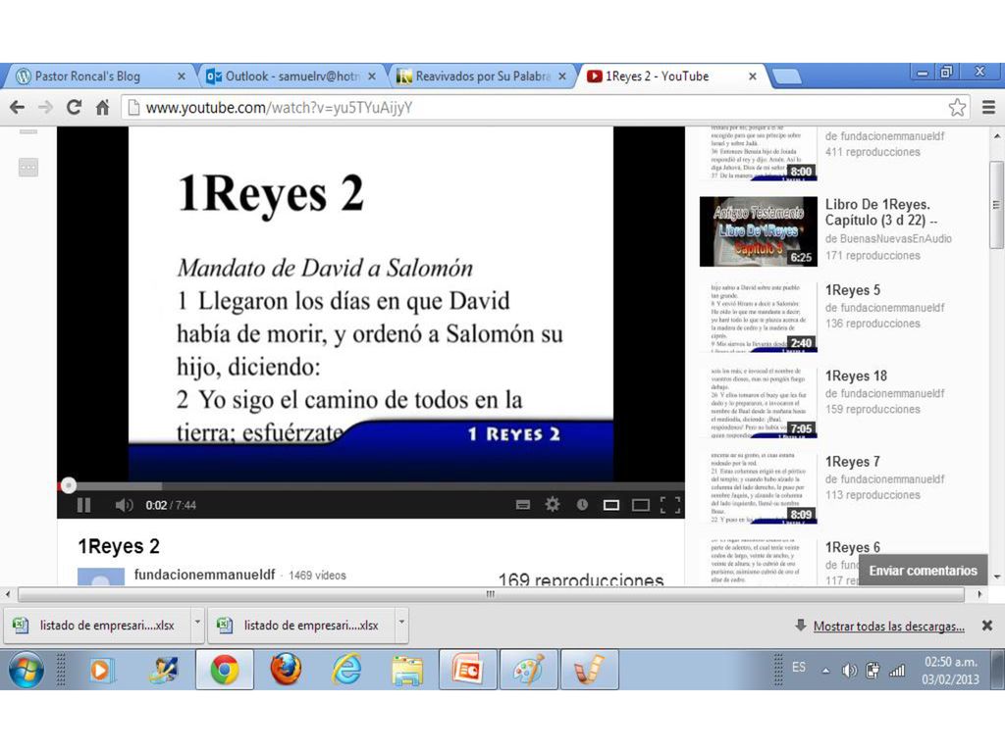Click system tray volume icon
Image resolution: width=1005 pixels, height=753 pixels.
(849, 671)
